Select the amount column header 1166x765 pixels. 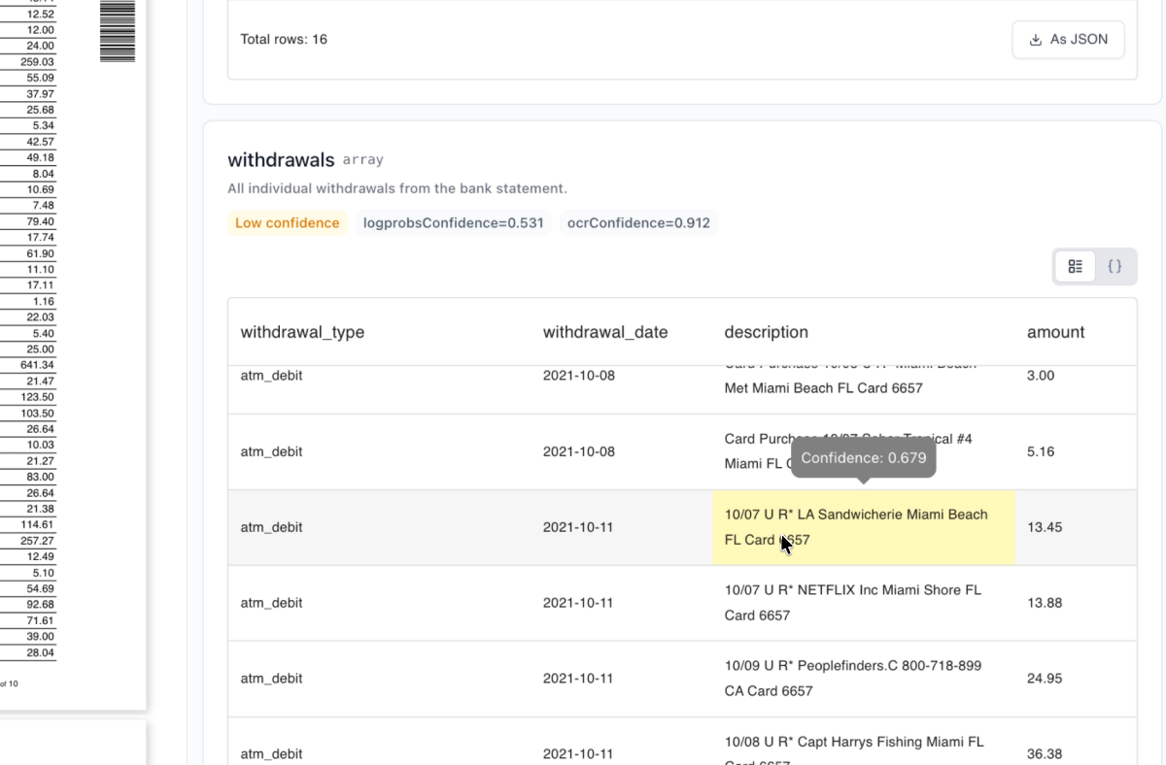tap(1055, 332)
